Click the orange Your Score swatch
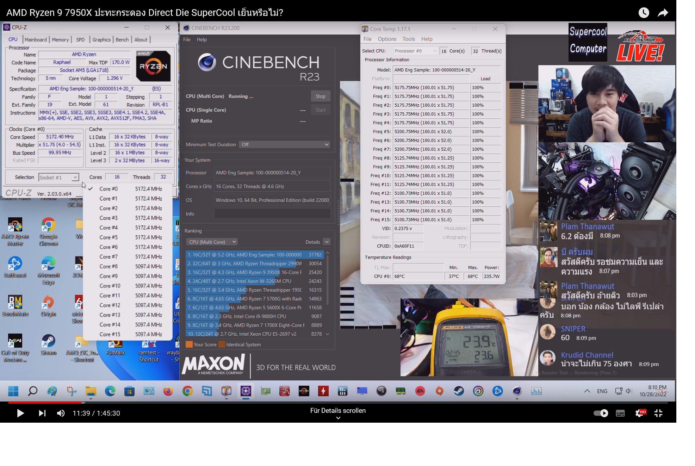This screenshot has height=466, width=695. [189, 344]
